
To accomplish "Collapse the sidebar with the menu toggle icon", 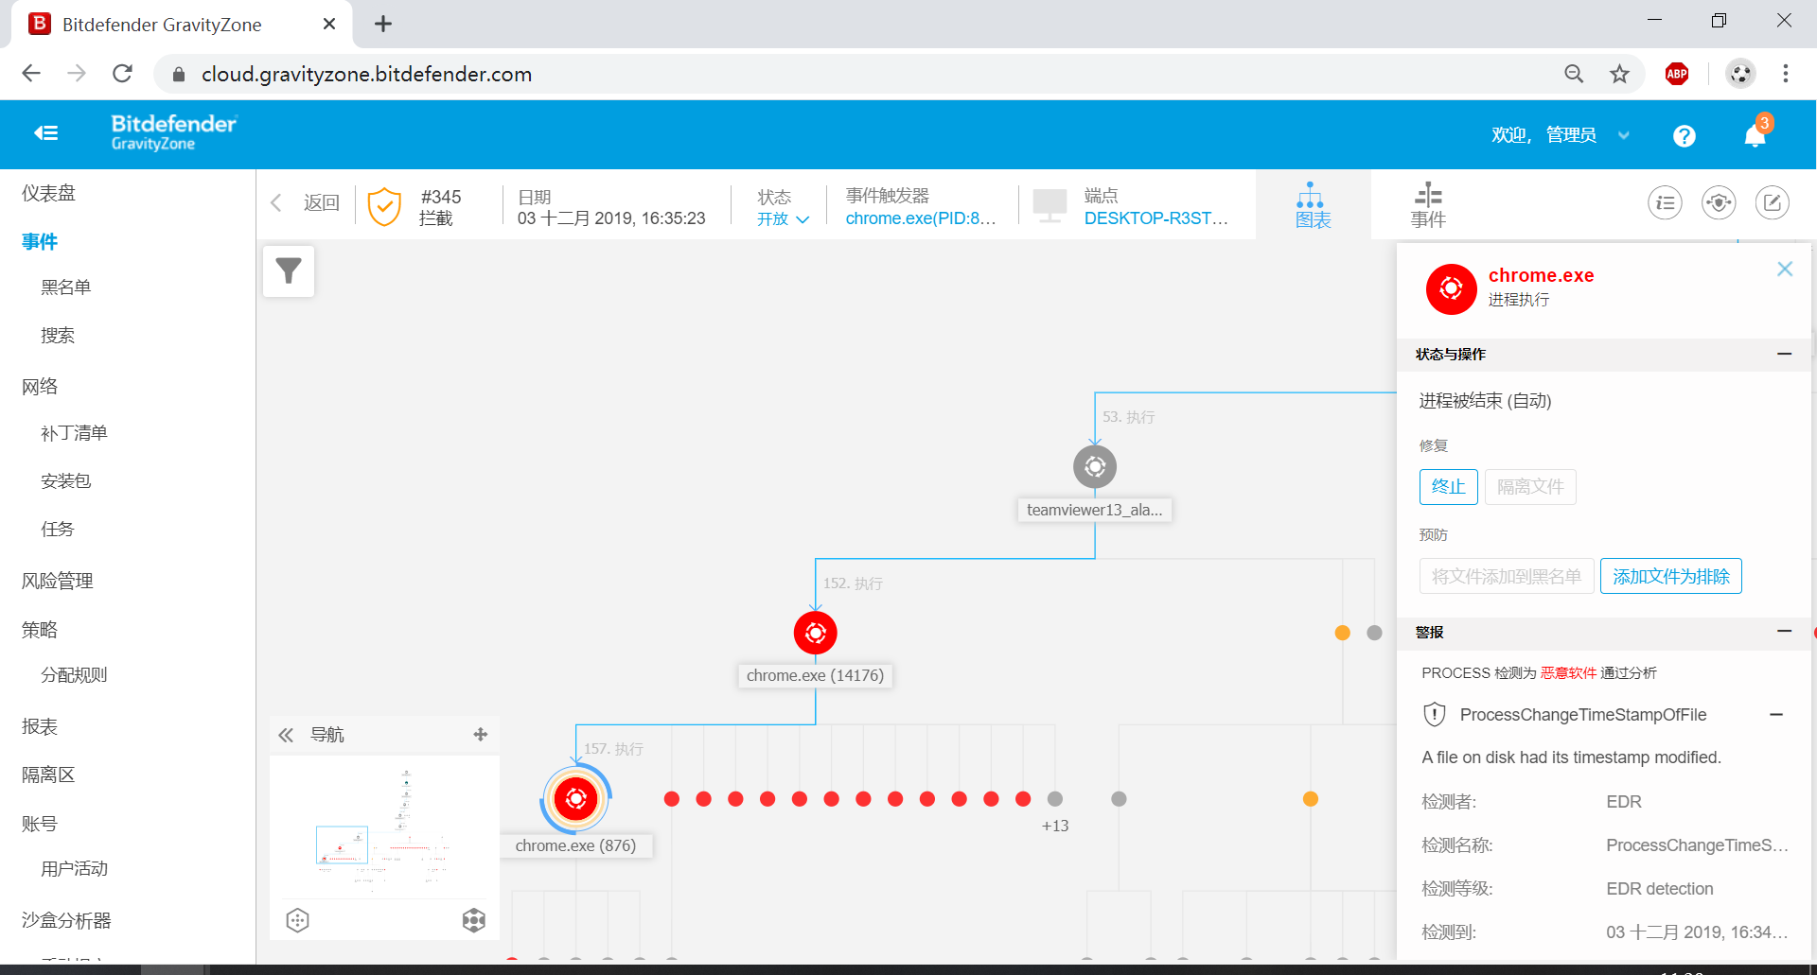I will 45,133.
